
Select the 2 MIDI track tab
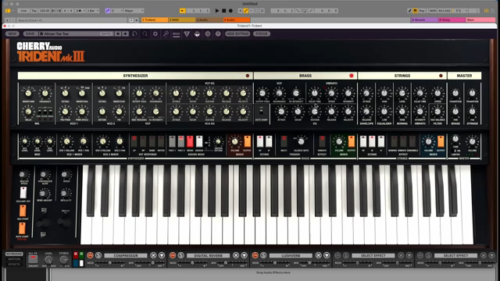(x=182, y=20)
